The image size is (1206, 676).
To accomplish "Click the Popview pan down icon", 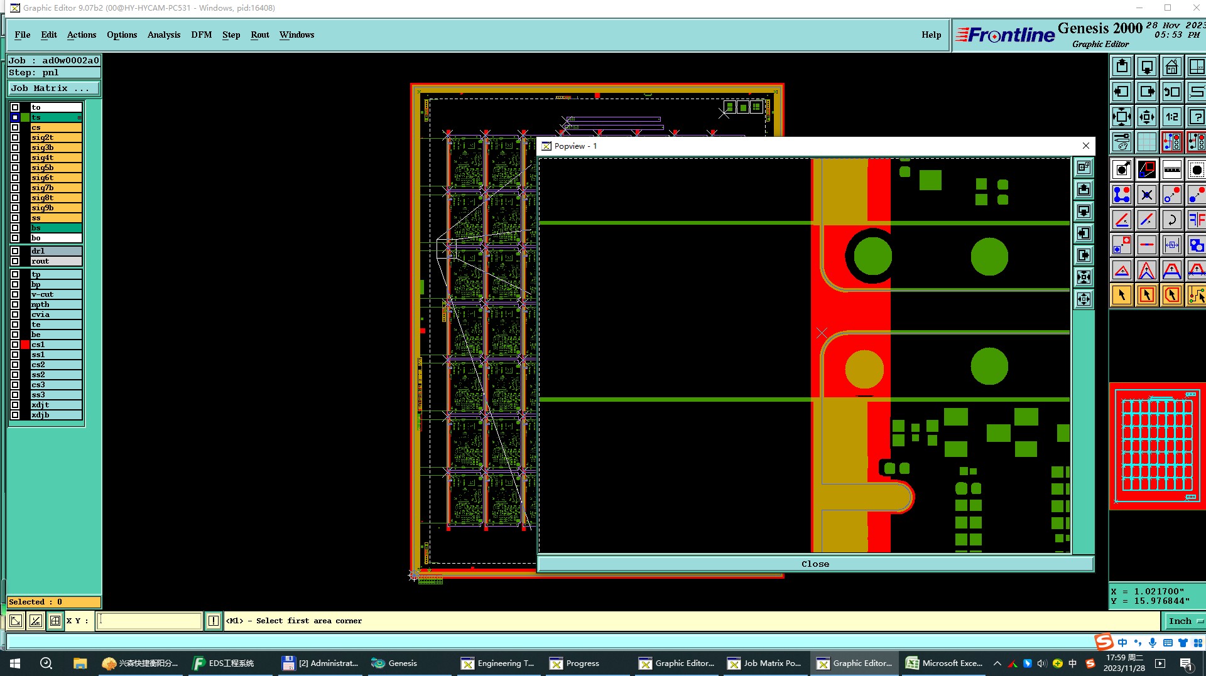I will (1084, 212).
